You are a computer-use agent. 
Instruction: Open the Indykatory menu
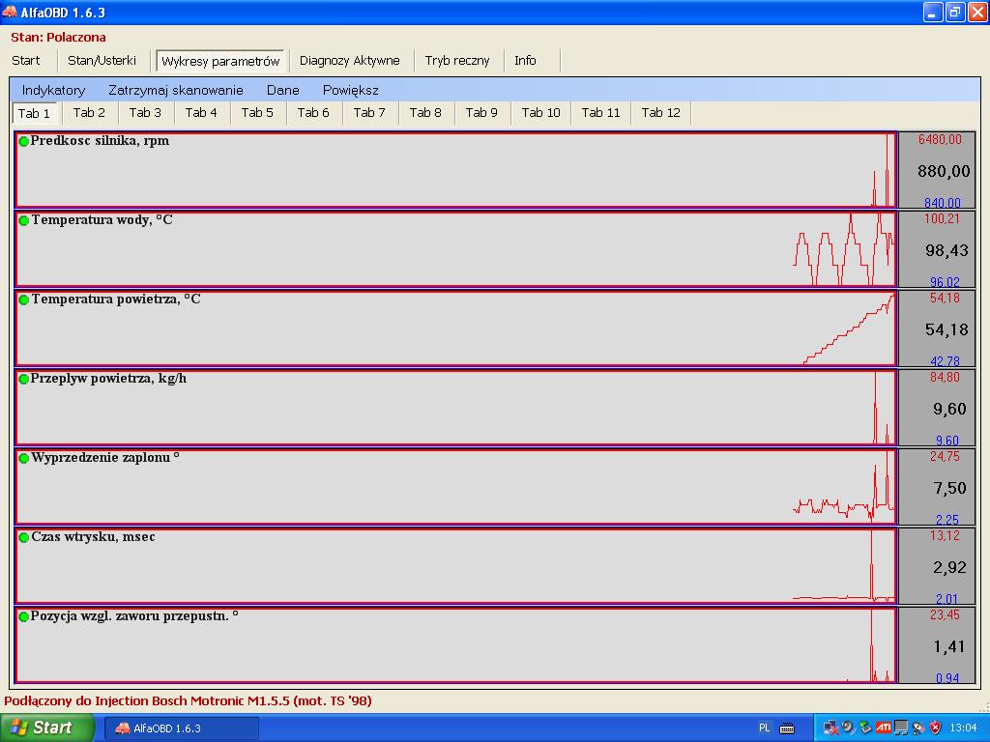coord(53,90)
